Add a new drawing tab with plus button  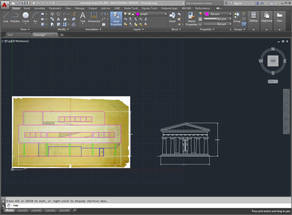click(62, 35)
